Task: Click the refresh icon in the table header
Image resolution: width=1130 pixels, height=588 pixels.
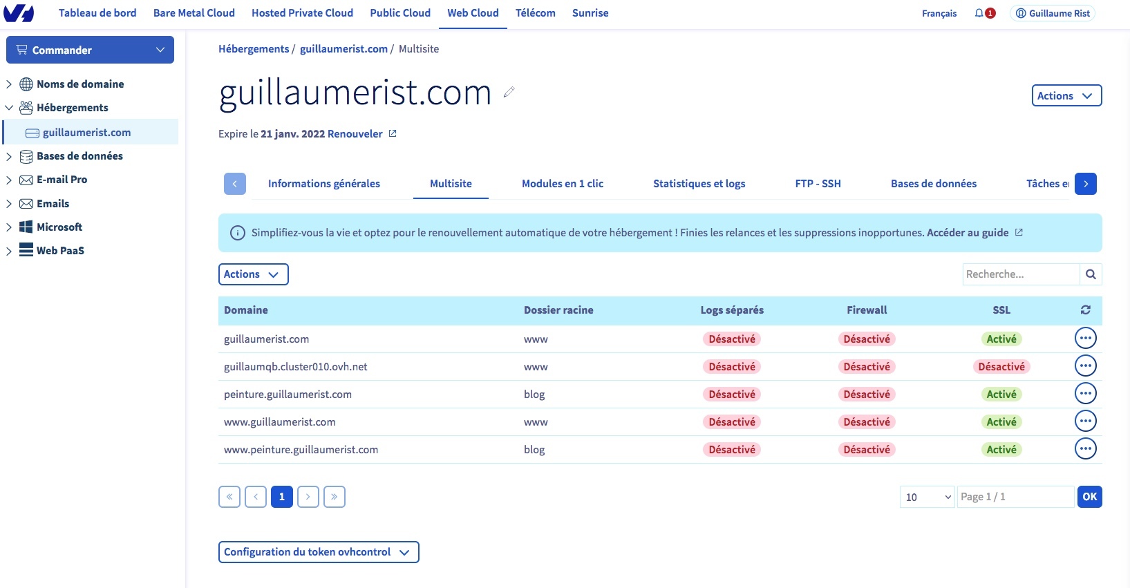Action: tap(1085, 310)
